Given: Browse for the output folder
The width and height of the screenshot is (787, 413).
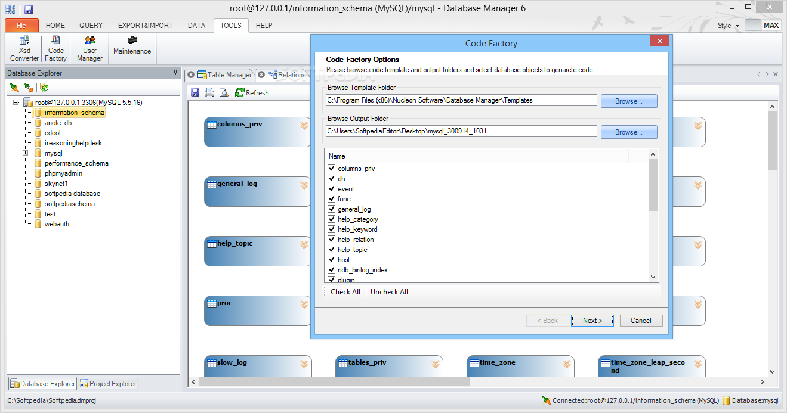Looking at the screenshot, I should pos(629,132).
